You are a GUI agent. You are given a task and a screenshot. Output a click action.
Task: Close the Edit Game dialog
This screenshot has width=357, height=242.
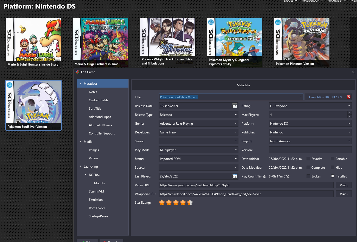[x=353, y=72]
